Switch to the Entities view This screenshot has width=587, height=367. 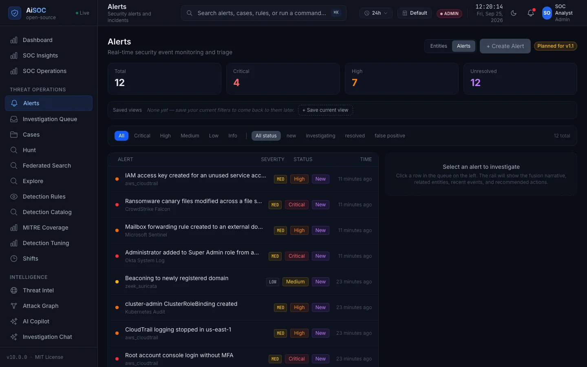click(439, 46)
